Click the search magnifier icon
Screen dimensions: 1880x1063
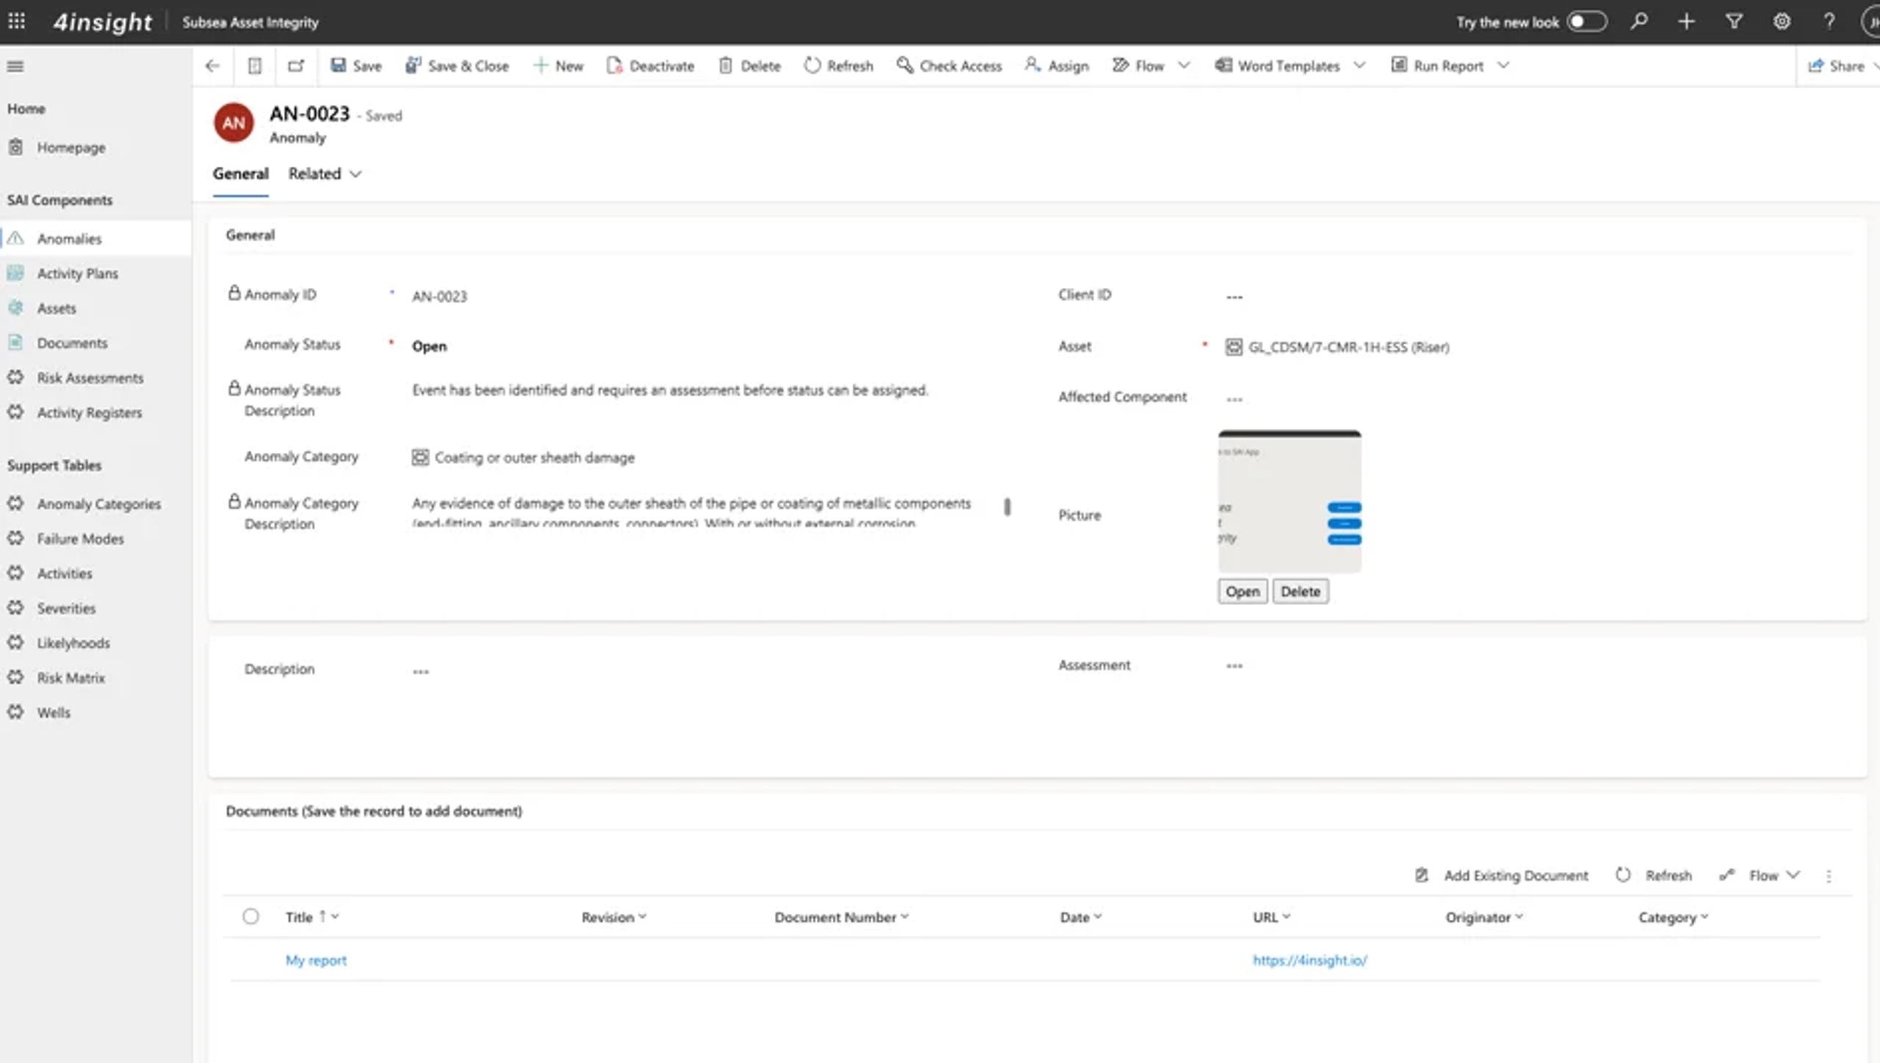[x=1639, y=21]
